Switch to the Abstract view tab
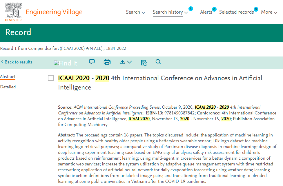The width and height of the screenshot is (283, 186). (8, 76)
